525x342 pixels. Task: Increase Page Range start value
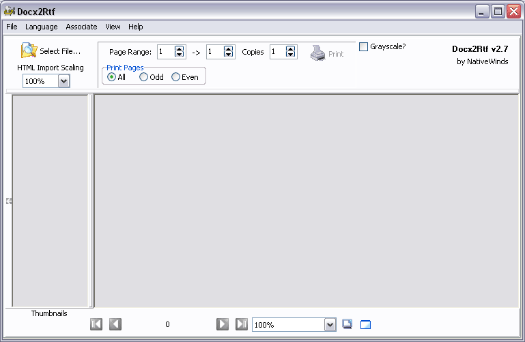pos(180,49)
